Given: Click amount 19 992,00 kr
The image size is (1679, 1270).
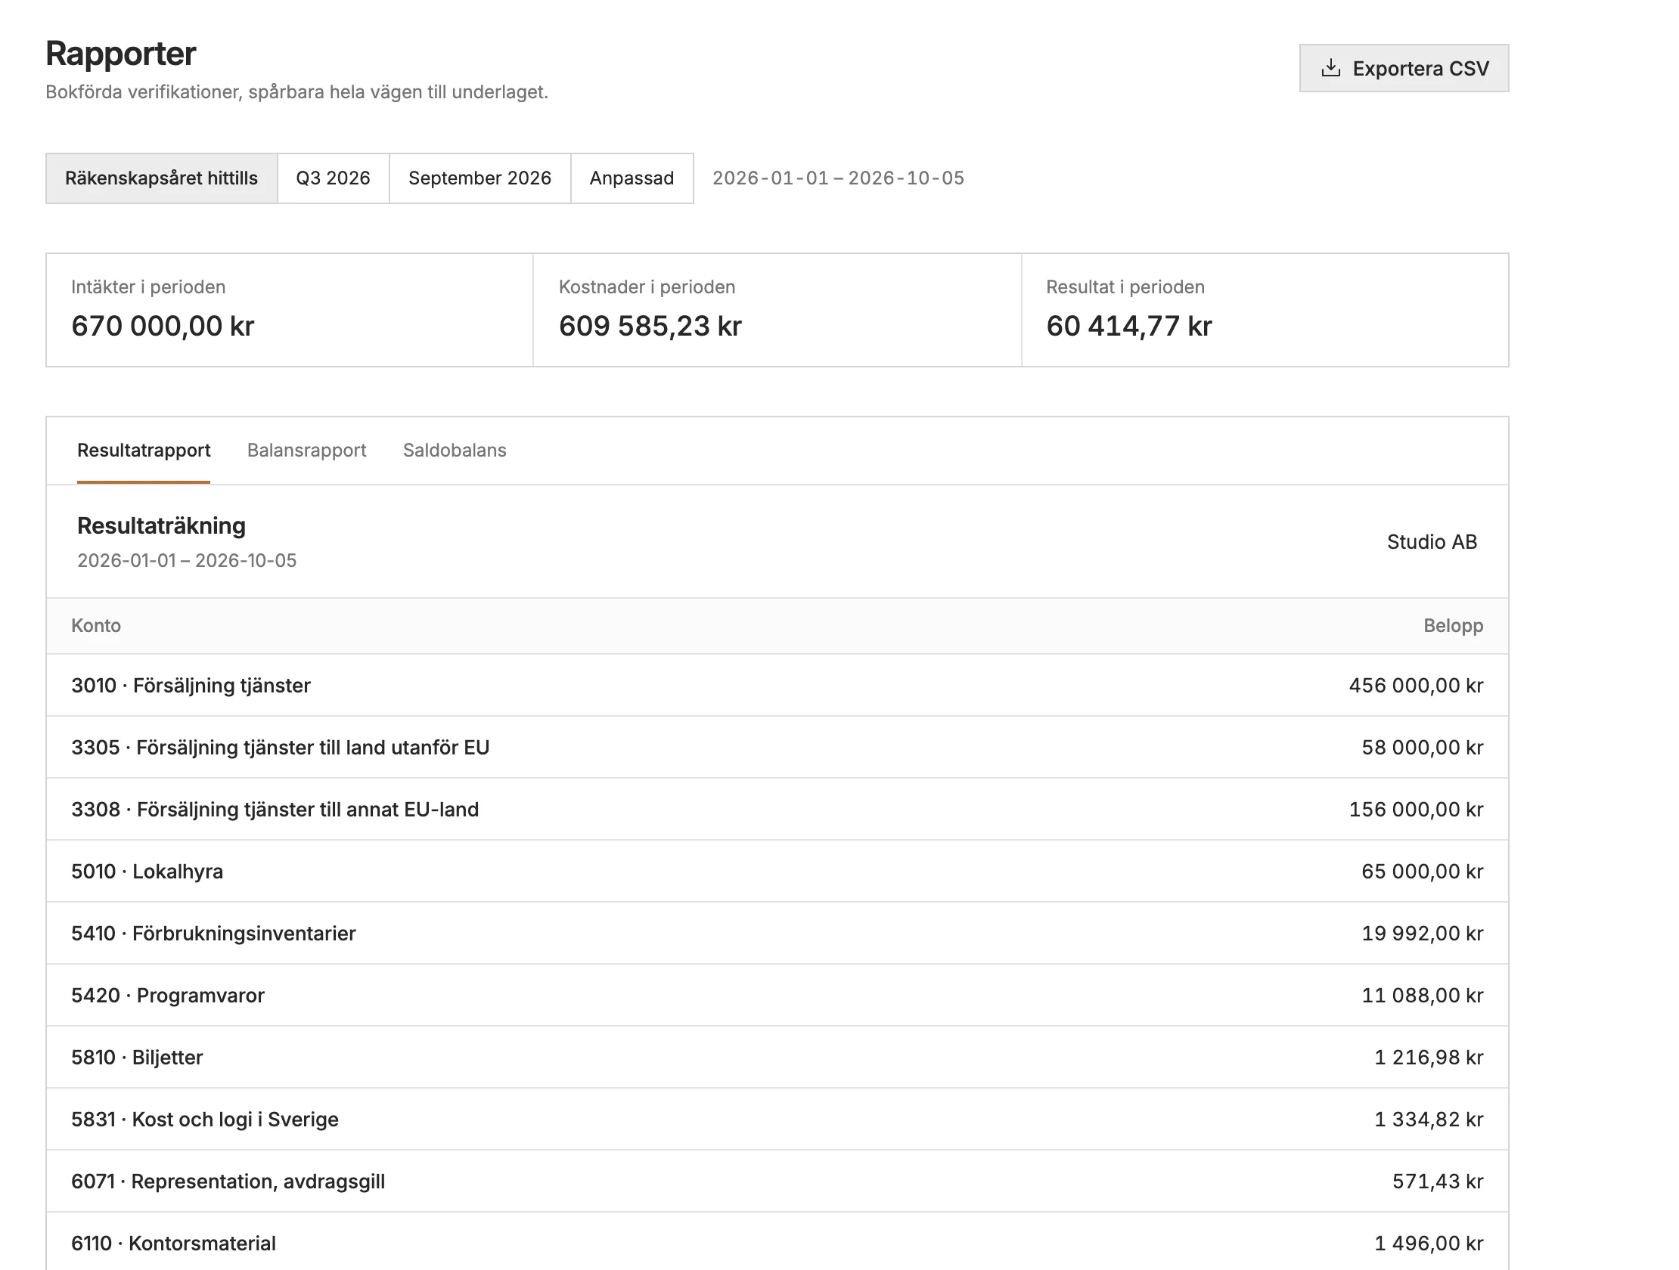Looking at the screenshot, I should click(x=1422, y=934).
